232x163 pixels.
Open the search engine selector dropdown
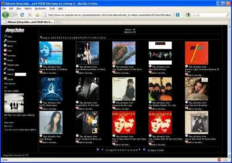pyautogui.click(x=188, y=15)
